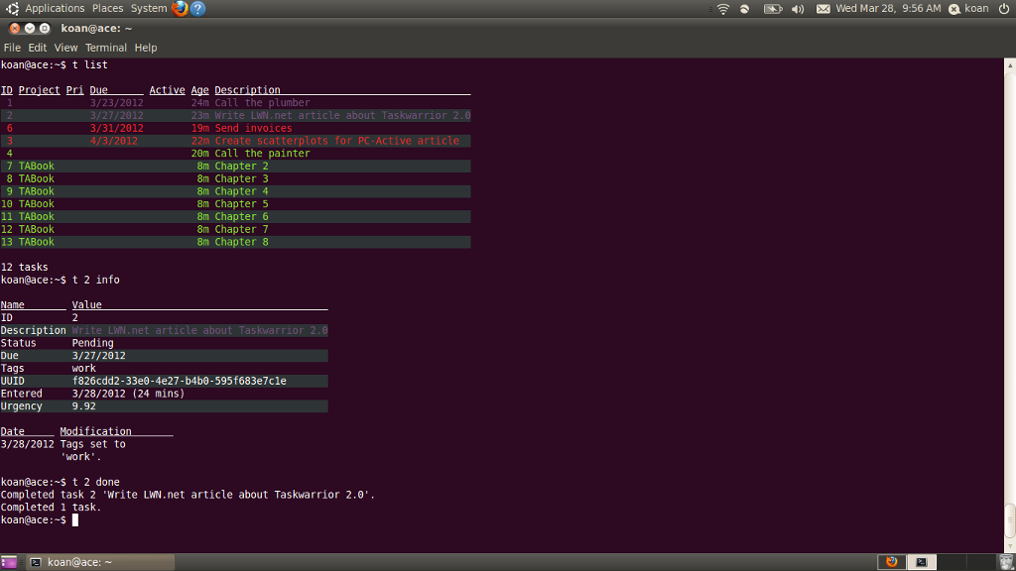This screenshot has height=571, width=1016.
Task: Select the terminal workspace in bottom panel
Action: click(921, 562)
